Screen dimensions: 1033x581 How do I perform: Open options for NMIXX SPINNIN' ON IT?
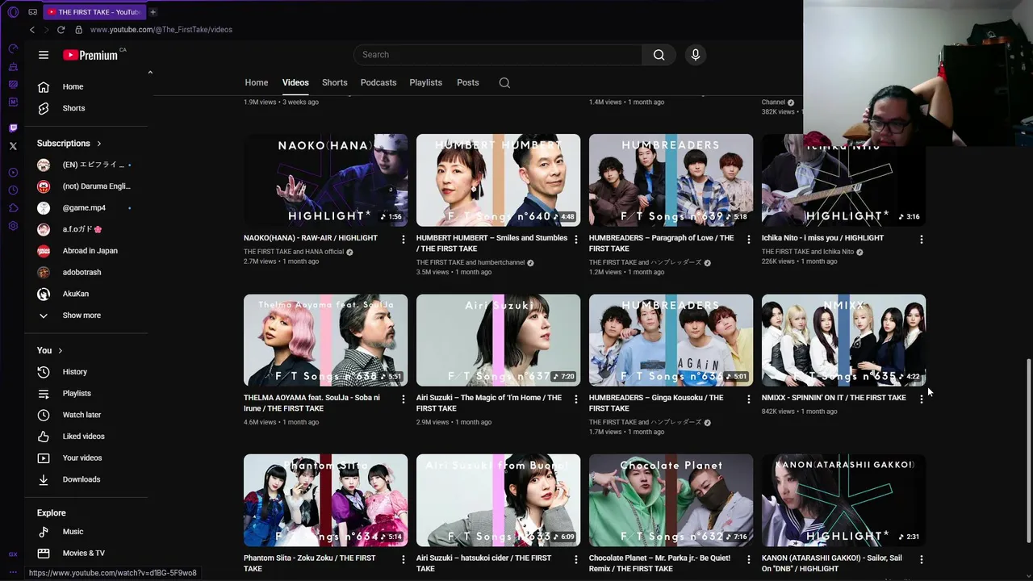pos(922,399)
